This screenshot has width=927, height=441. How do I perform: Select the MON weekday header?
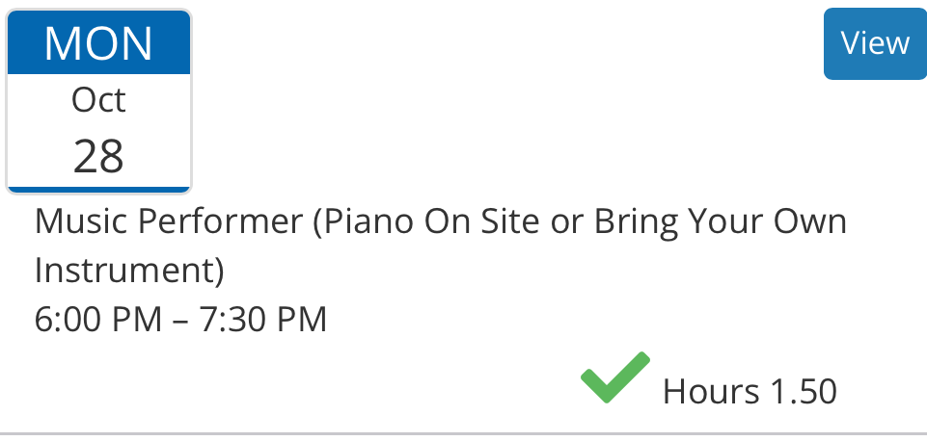pos(99,43)
